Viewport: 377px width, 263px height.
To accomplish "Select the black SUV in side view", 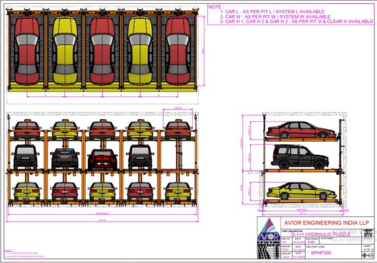I will (x=300, y=157).
